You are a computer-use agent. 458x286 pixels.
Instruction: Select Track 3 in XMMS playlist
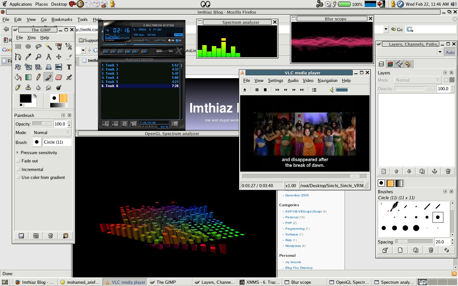[140, 73]
